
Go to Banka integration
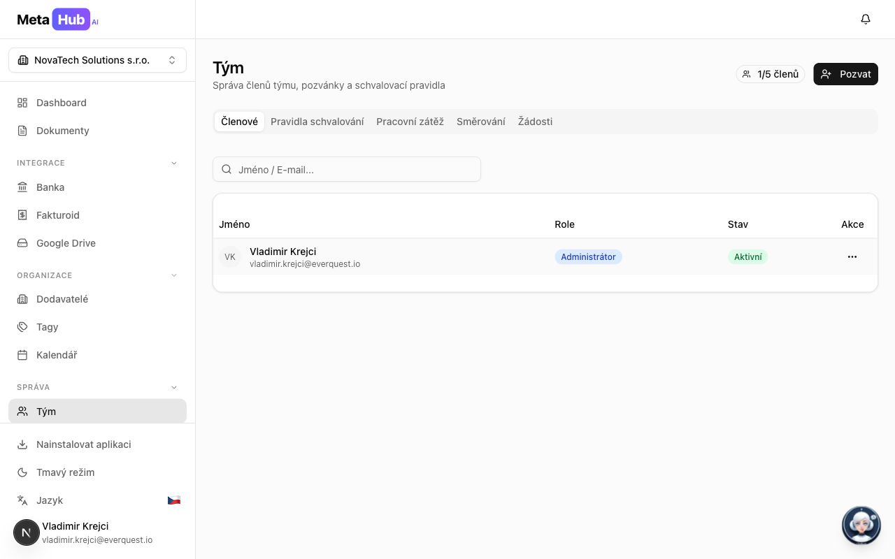point(50,187)
